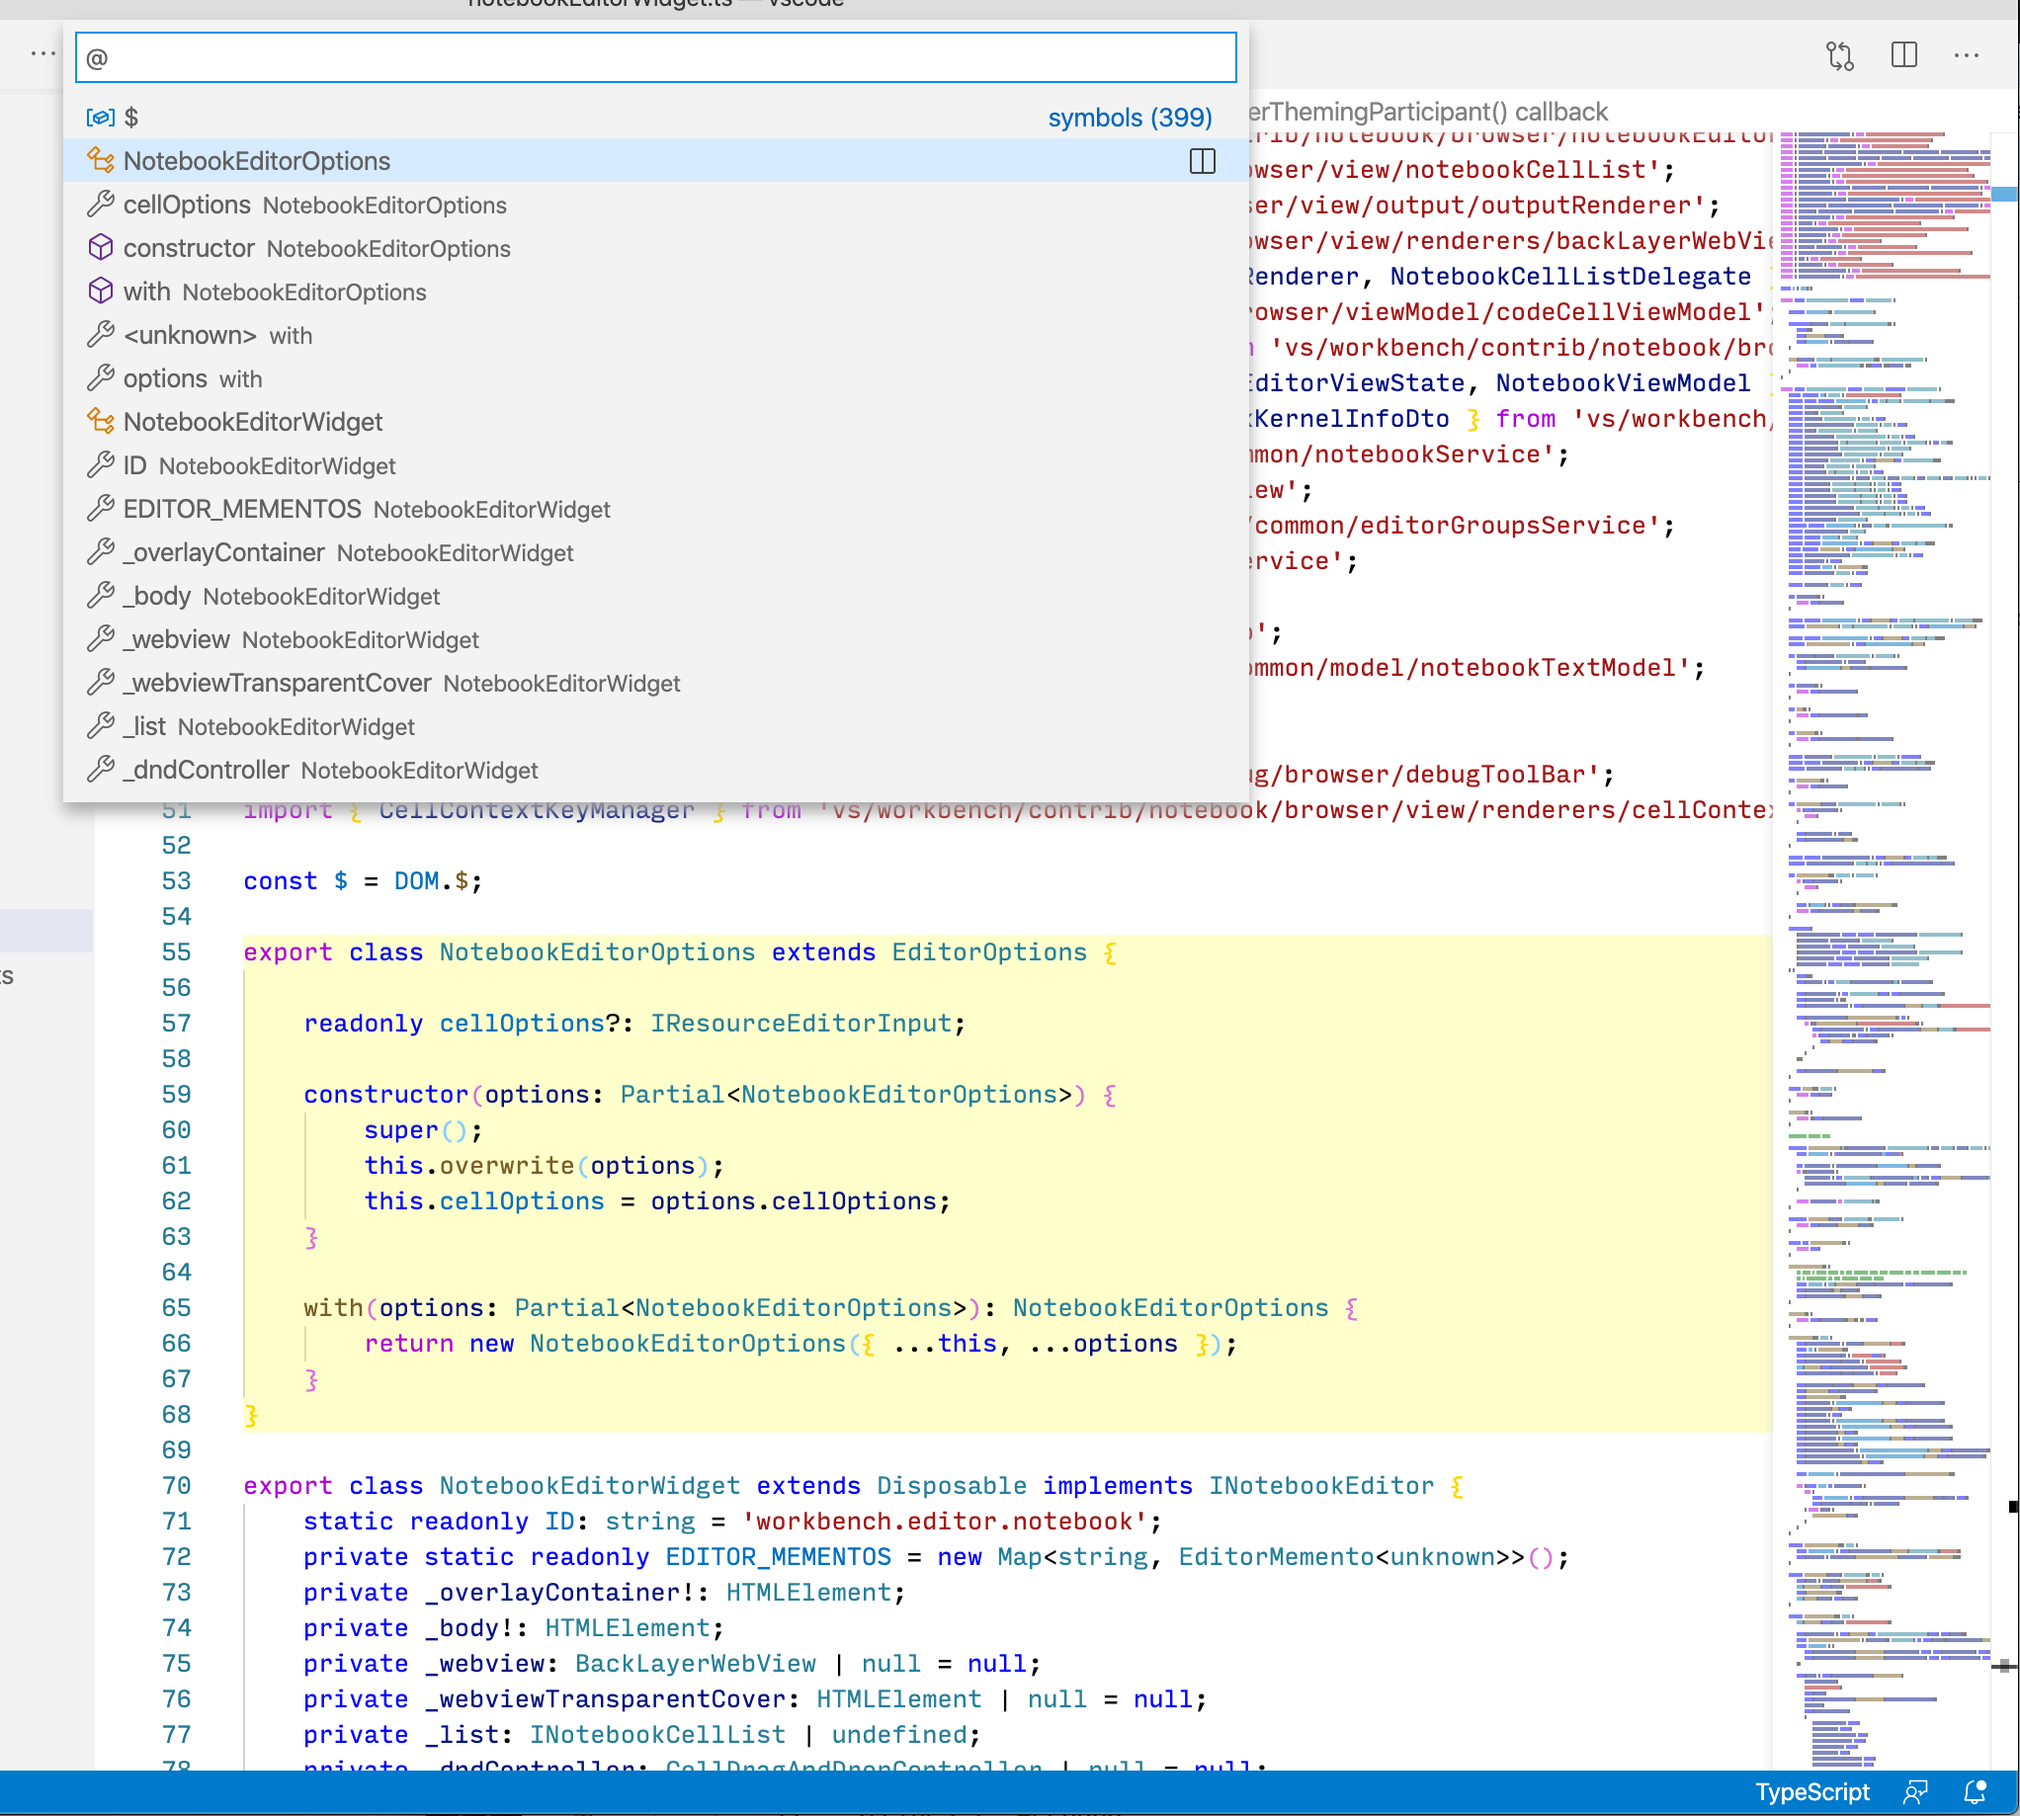Click the class icon beside NotebookEditorWidget
The width and height of the screenshot is (2020, 1816).
point(101,422)
